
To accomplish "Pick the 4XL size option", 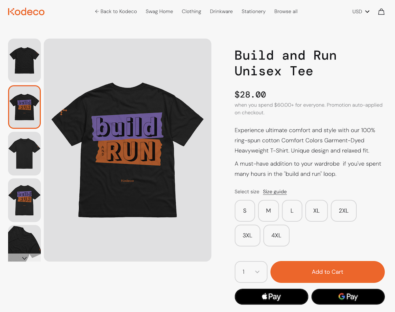I will point(276,235).
